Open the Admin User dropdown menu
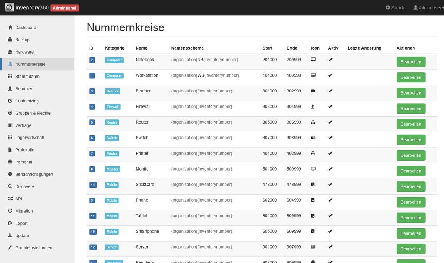 (x=428, y=7)
